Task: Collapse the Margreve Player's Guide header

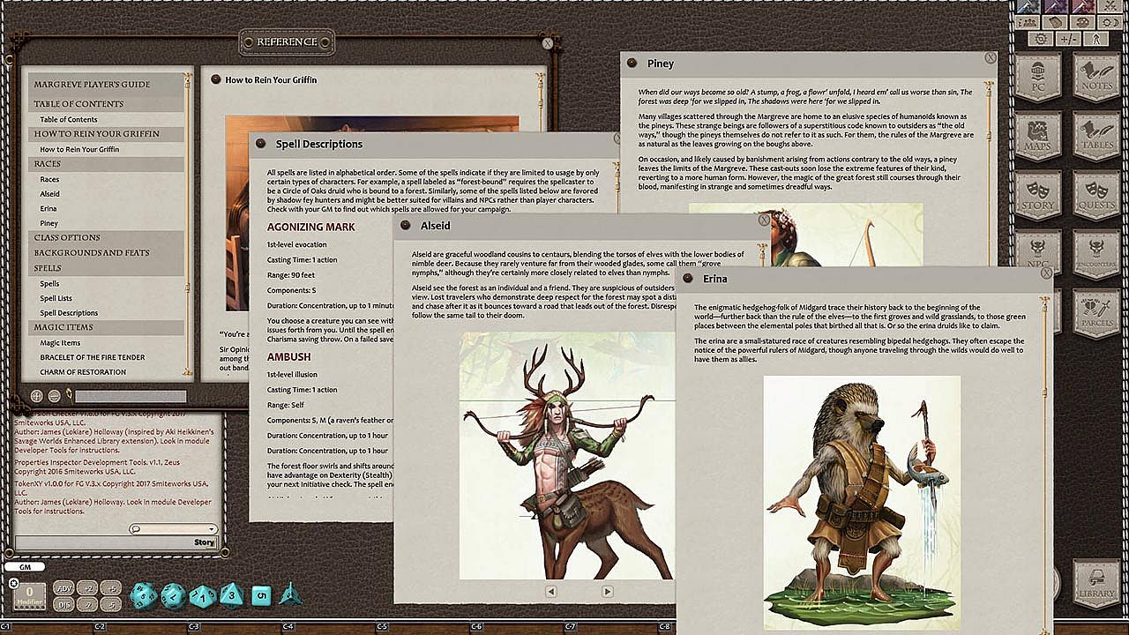Action: tap(108, 85)
